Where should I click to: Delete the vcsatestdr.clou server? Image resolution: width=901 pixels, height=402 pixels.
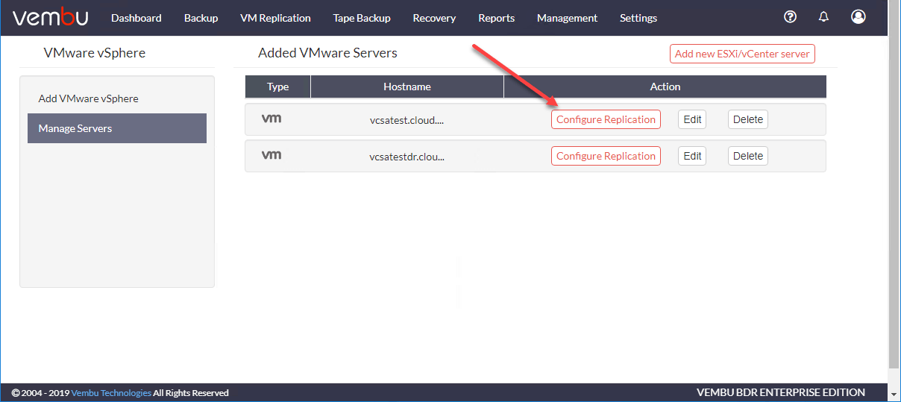[748, 156]
